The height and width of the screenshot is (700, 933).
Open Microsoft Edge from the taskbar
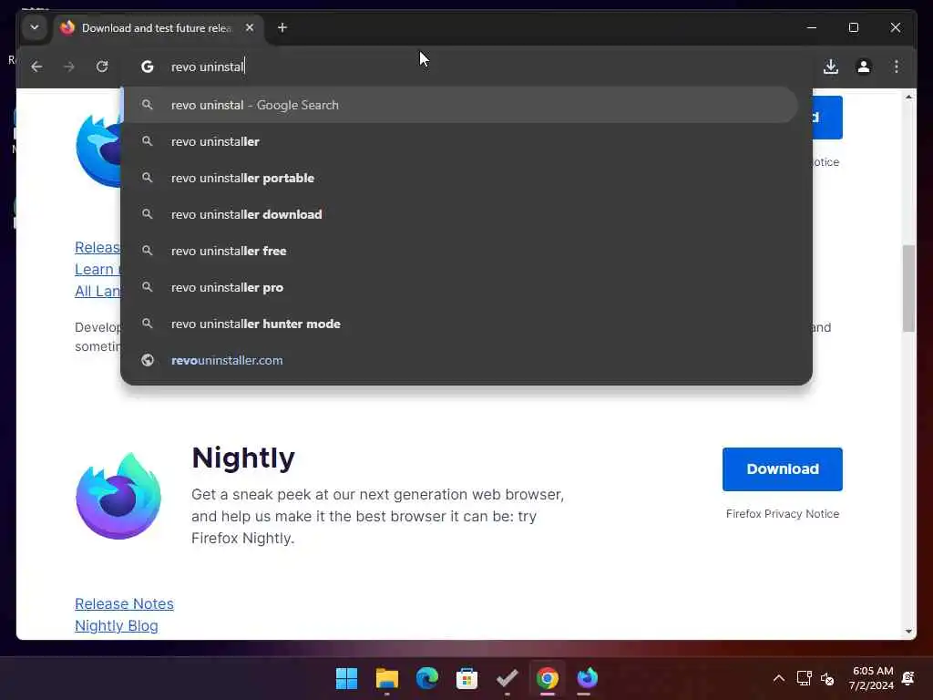pyautogui.click(x=426, y=678)
